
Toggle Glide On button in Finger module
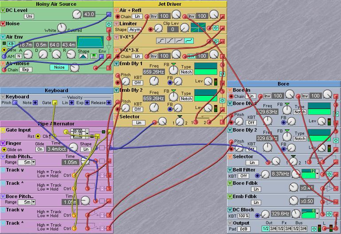point(40,149)
